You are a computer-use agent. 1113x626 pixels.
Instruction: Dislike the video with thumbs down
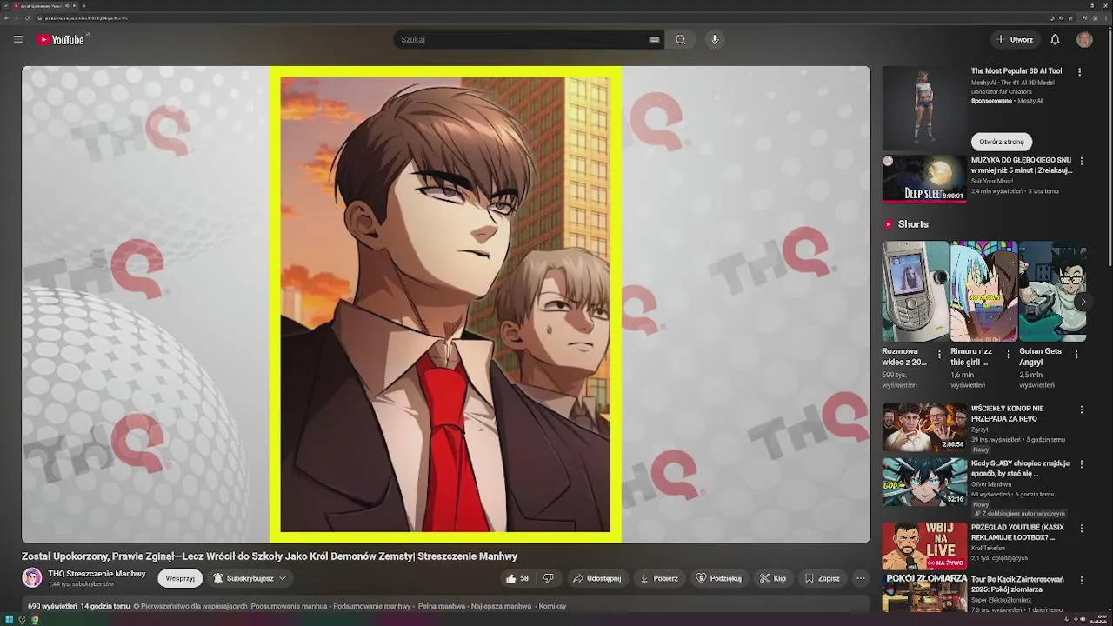tap(548, 578)
